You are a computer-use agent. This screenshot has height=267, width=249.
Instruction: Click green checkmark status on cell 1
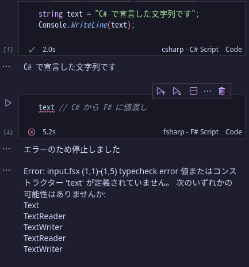tap(32, 50)
